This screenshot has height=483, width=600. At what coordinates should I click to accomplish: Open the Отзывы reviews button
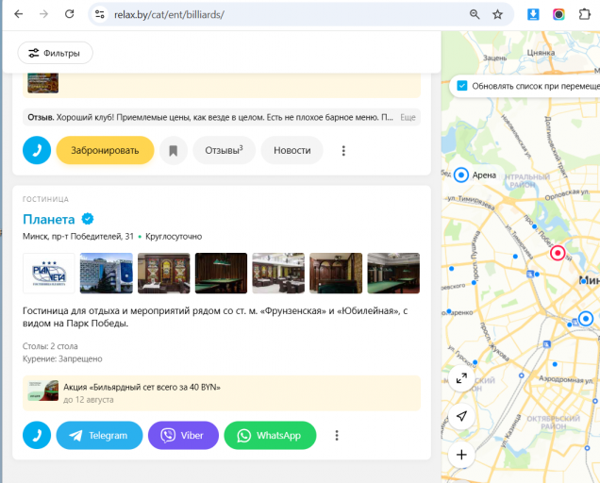tap(225, 150)
